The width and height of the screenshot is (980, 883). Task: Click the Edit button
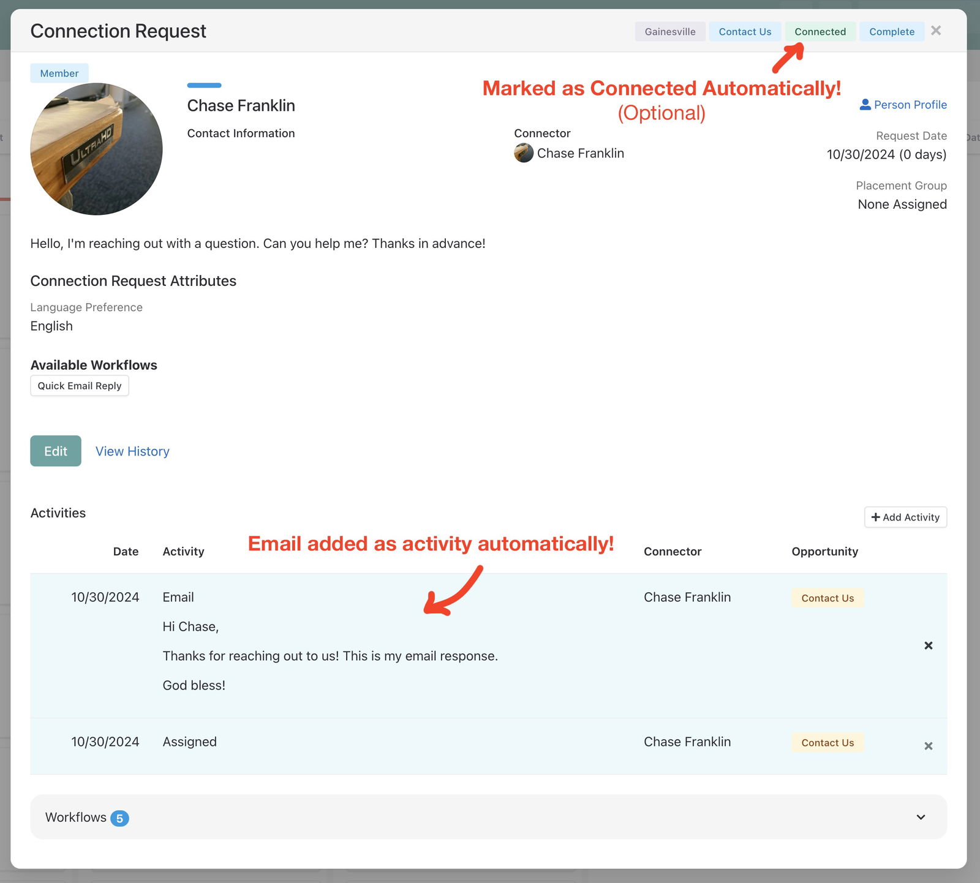click(x=56, y=451)
